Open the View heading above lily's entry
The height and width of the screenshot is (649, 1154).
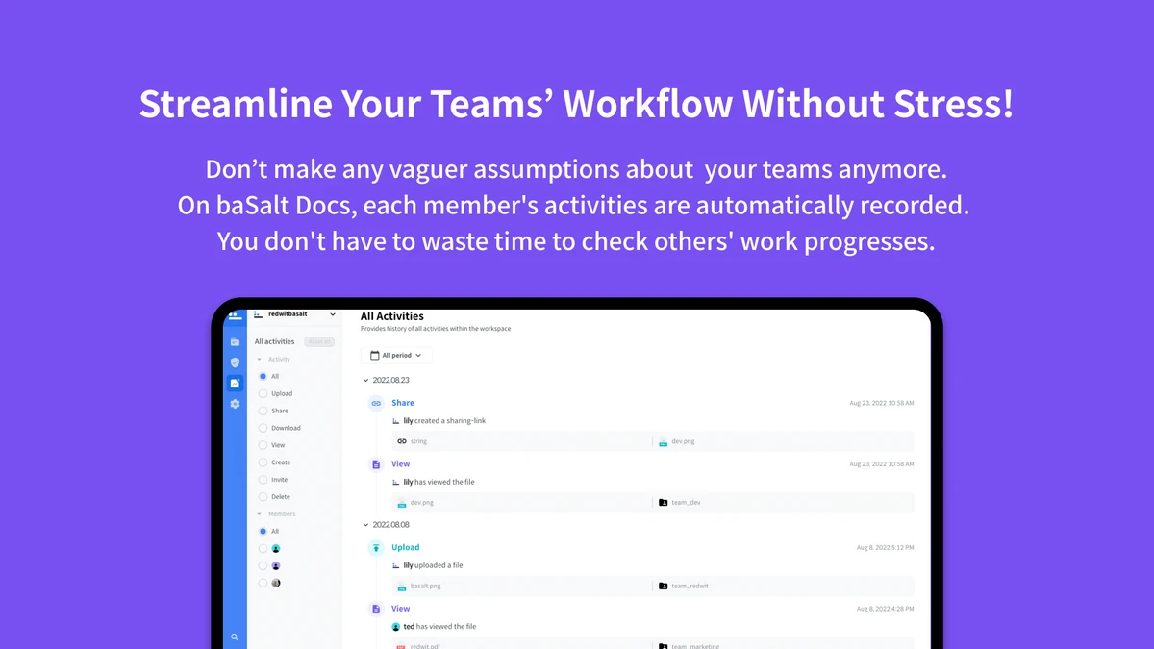401,464
